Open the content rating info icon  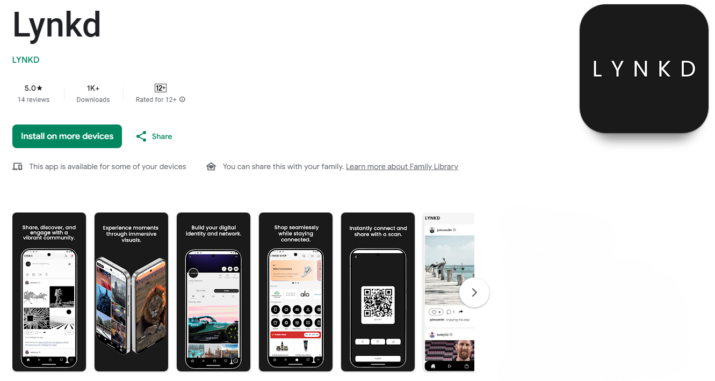[x=182, y=99]
